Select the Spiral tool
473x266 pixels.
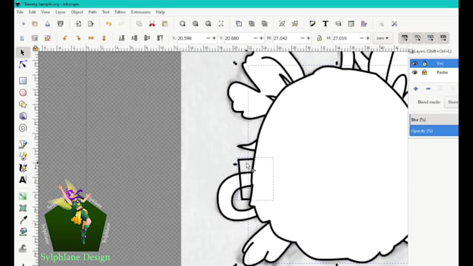point(23,128)
